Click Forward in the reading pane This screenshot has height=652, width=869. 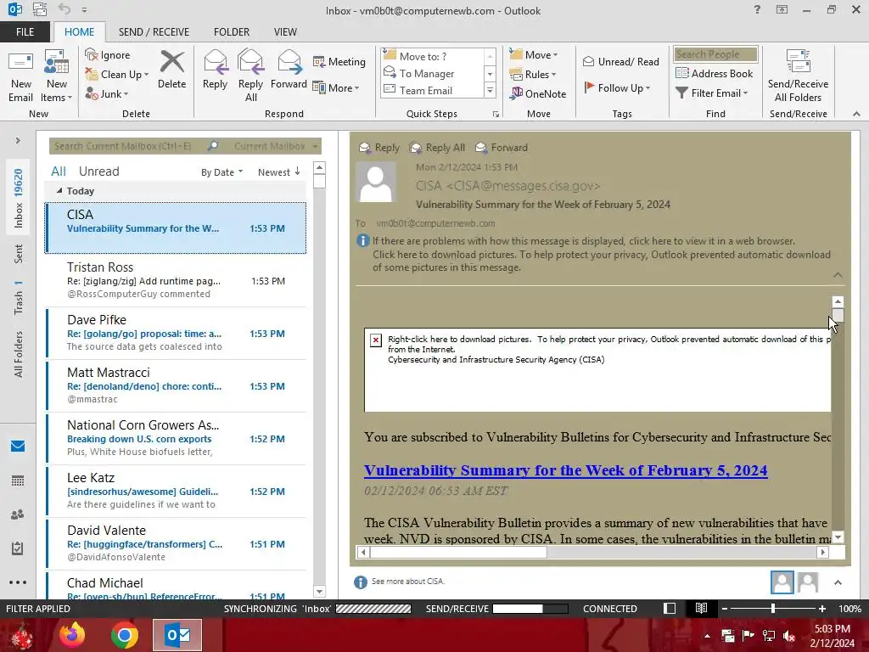point(502,148)
